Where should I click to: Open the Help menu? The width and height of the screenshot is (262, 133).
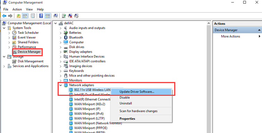[40, 9]
